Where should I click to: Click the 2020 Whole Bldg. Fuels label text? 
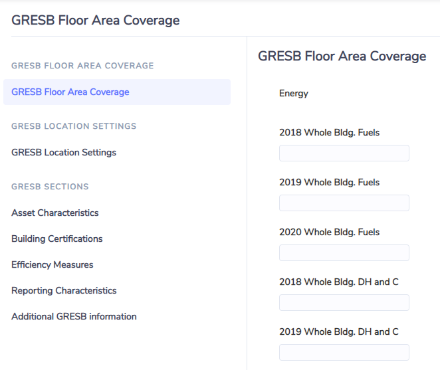329,232
